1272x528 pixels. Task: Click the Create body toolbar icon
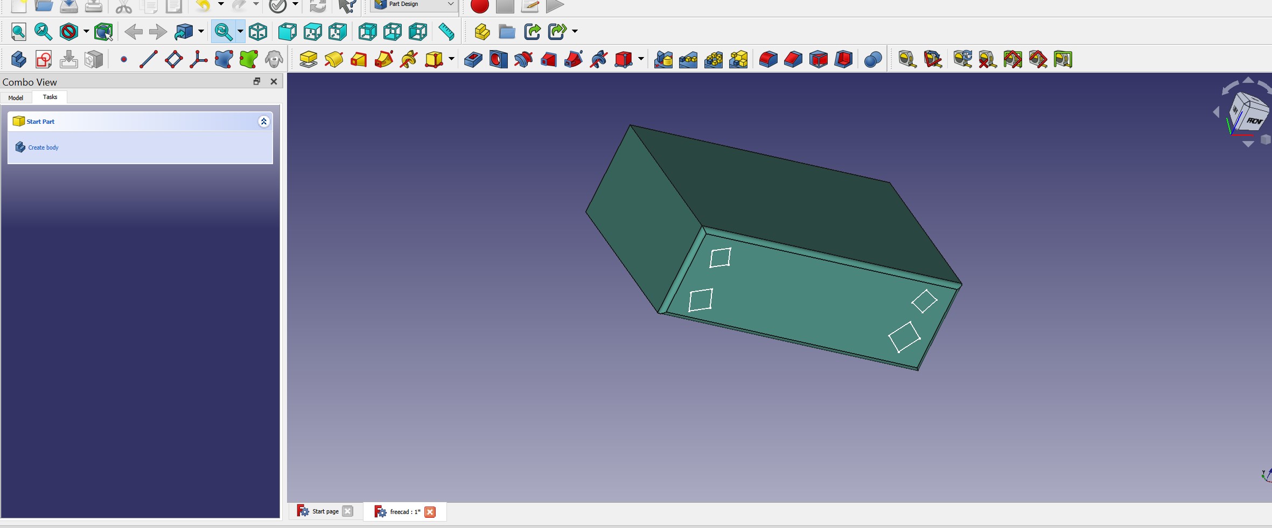point(18,59)
